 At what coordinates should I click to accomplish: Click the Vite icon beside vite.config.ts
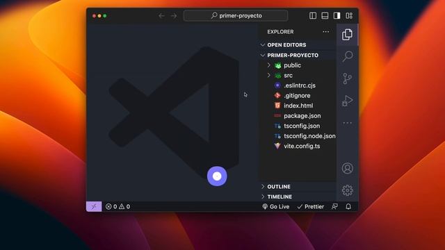coord(277,146)
